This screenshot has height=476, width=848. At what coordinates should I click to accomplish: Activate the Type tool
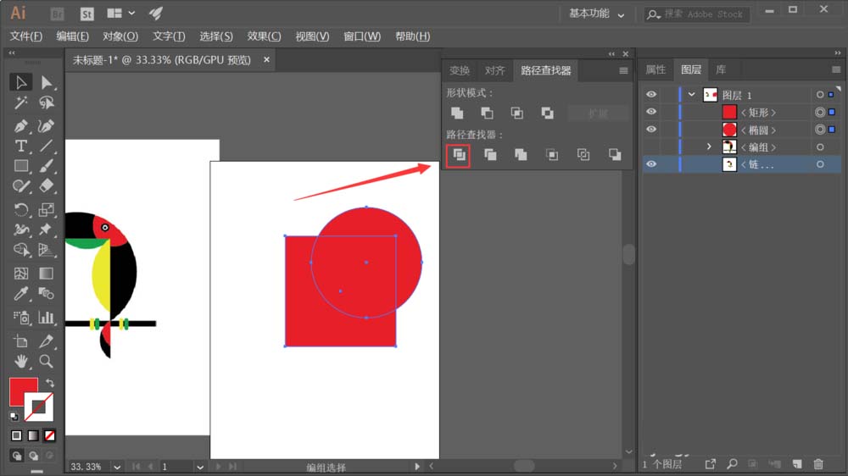tap(21, 146)
